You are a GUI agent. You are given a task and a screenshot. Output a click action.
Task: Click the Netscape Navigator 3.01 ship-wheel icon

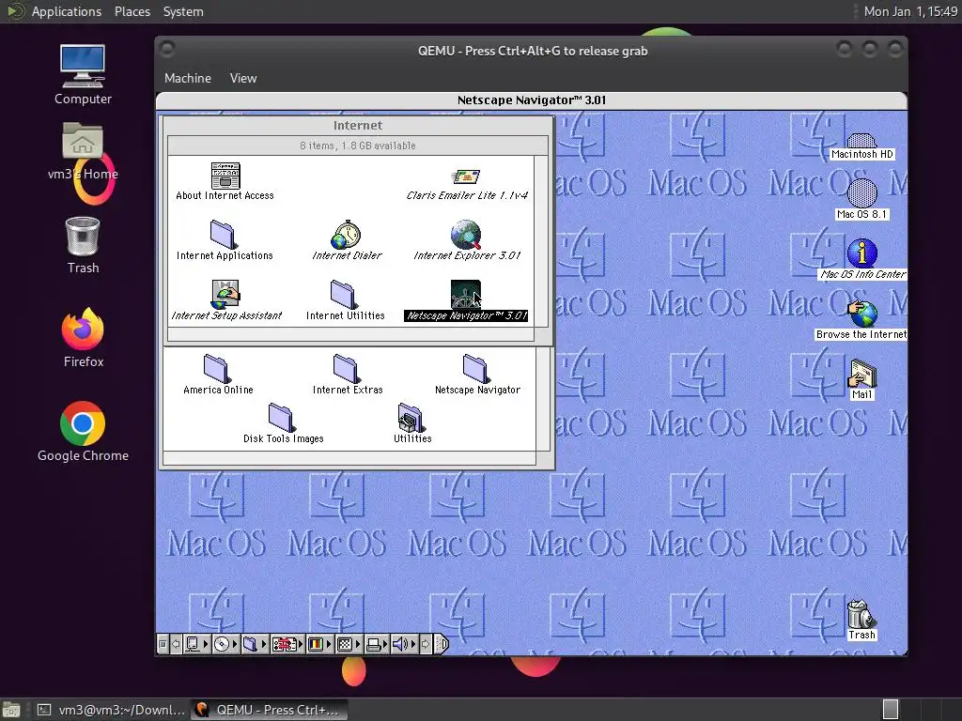(466, 295)
